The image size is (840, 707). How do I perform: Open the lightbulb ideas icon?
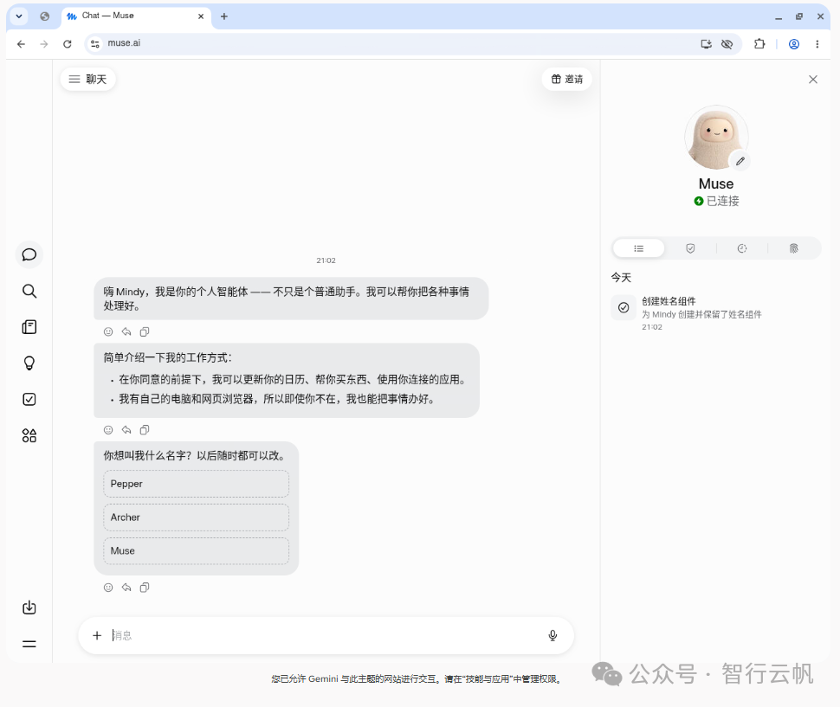tap(29, 363)
